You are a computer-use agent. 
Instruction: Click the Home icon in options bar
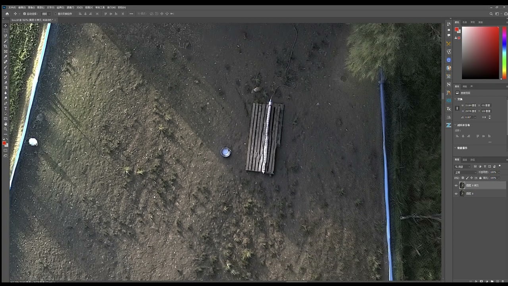pos(7,14)
